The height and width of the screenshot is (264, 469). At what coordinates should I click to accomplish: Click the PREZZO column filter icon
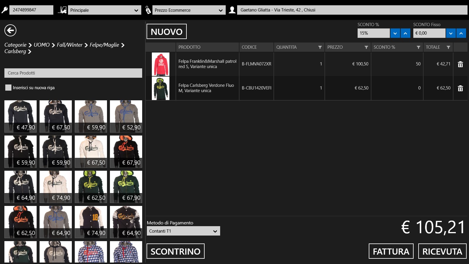click(x=366, y=47)
